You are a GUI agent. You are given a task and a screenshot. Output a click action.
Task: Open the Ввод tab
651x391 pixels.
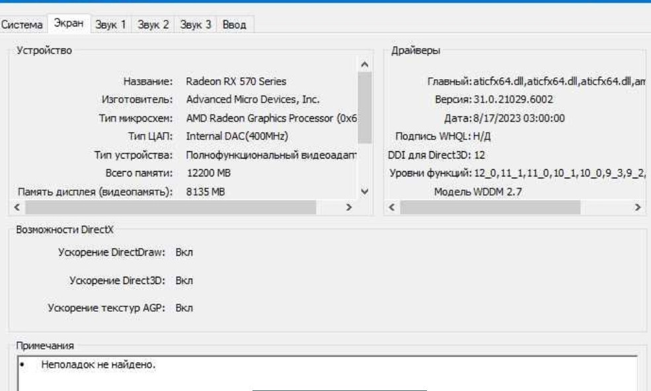[235, 25]
